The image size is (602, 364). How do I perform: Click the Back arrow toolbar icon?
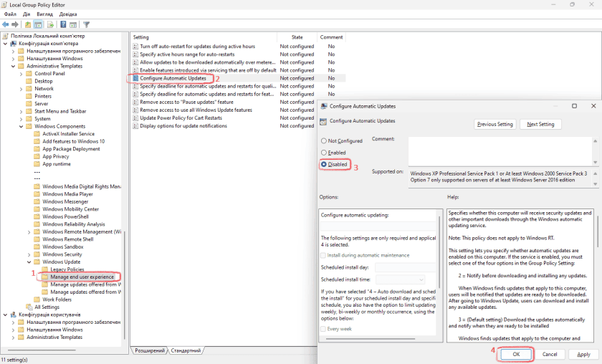(x=6, y=24)
